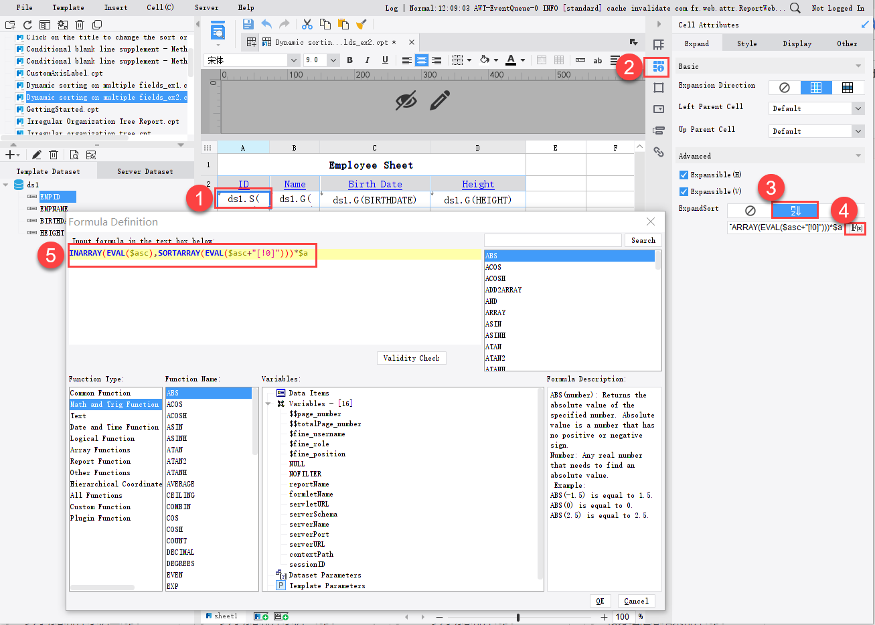Screen dimensions: 875x625
Task: Uncheck Expansible (V) checkbox
Action: (x=684, y=191)
